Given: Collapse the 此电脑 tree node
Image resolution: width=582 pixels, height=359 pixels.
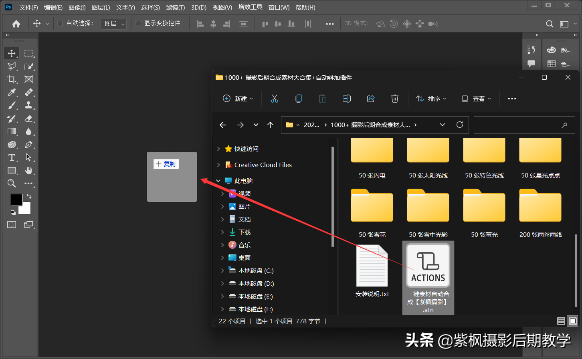Looking at the screenshot, I should pyautogui.click(x=218, y=181).
